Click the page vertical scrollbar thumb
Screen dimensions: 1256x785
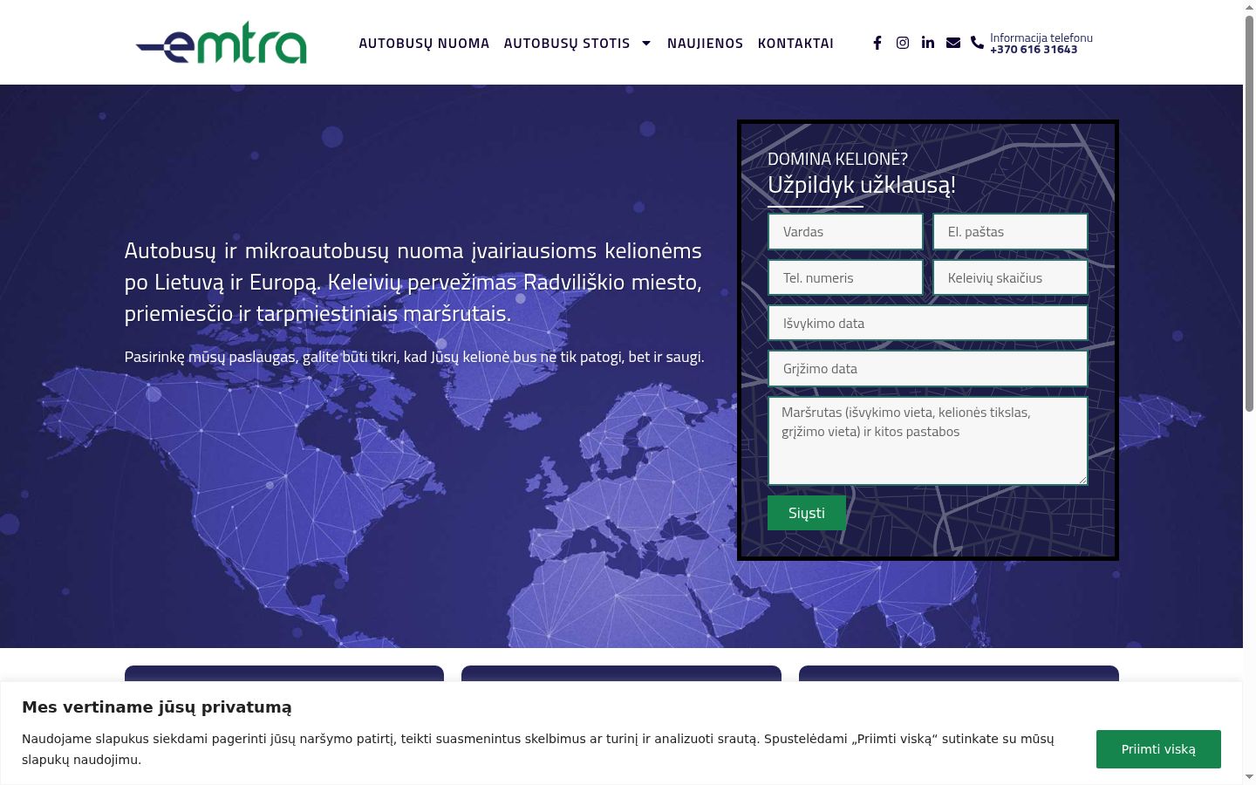(1249, 214)
